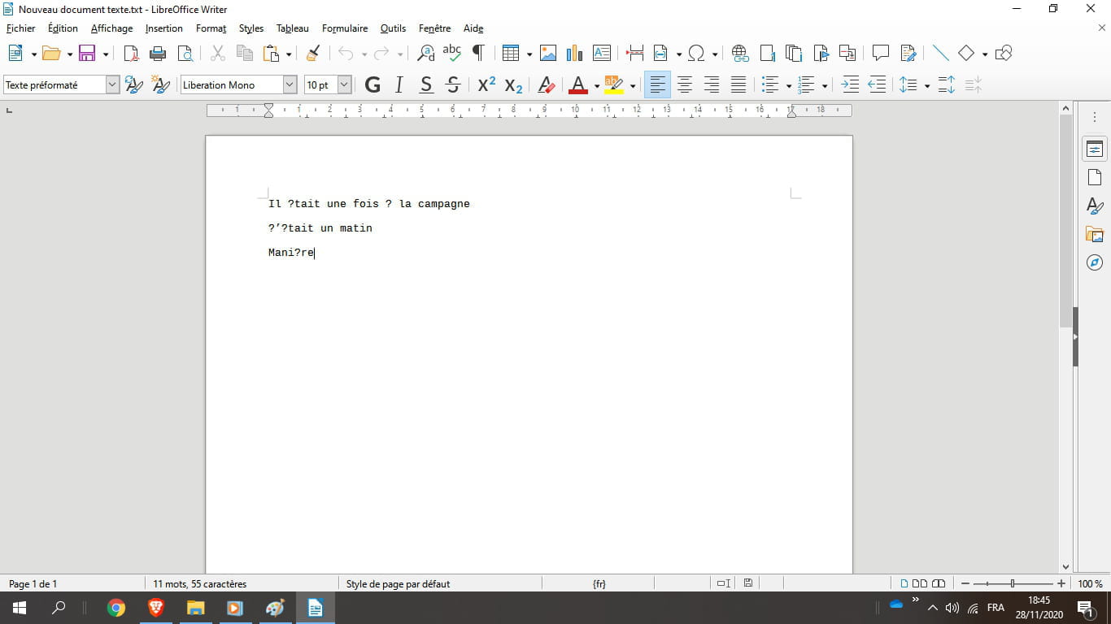Cut selection with the scissors icon
Viewport: 1111px width, 624px height.
click(217, 54)
